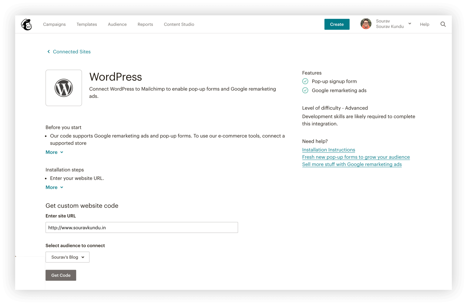Click the 'Pop-up signup form' feature text

[334, 81]
